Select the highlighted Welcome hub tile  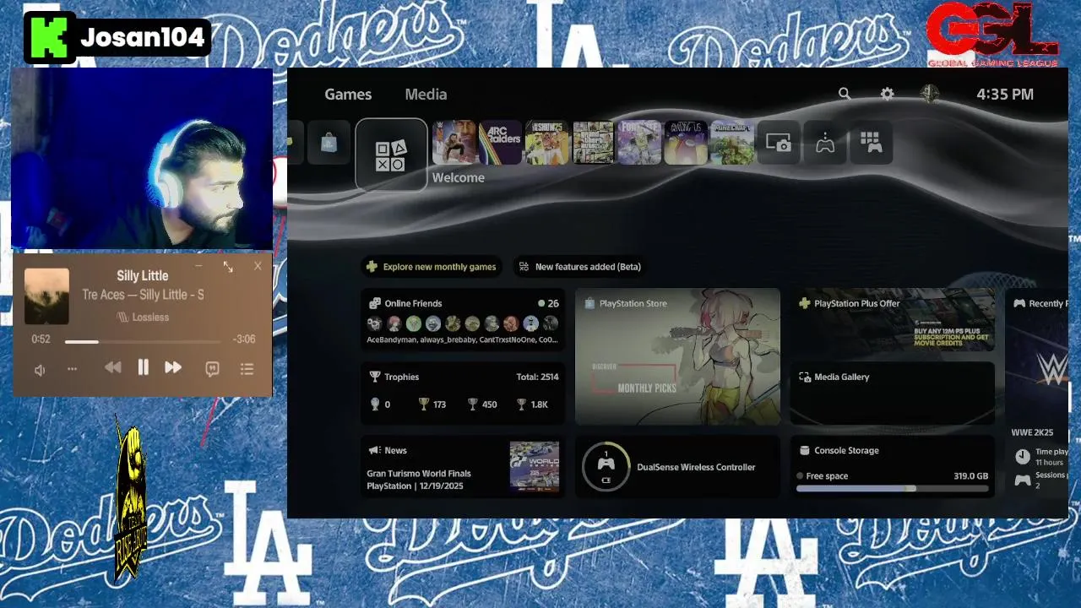(391, 155)
